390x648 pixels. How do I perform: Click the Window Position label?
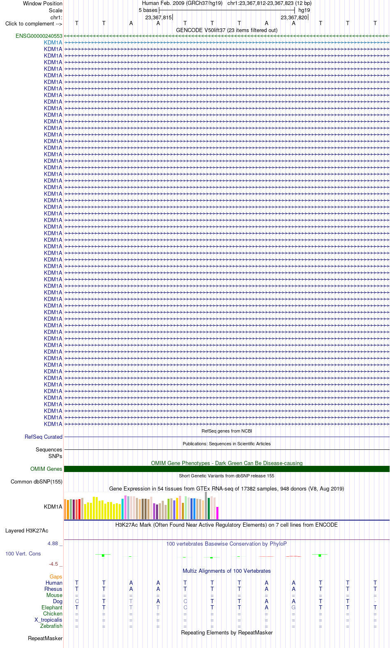[43, 3]
